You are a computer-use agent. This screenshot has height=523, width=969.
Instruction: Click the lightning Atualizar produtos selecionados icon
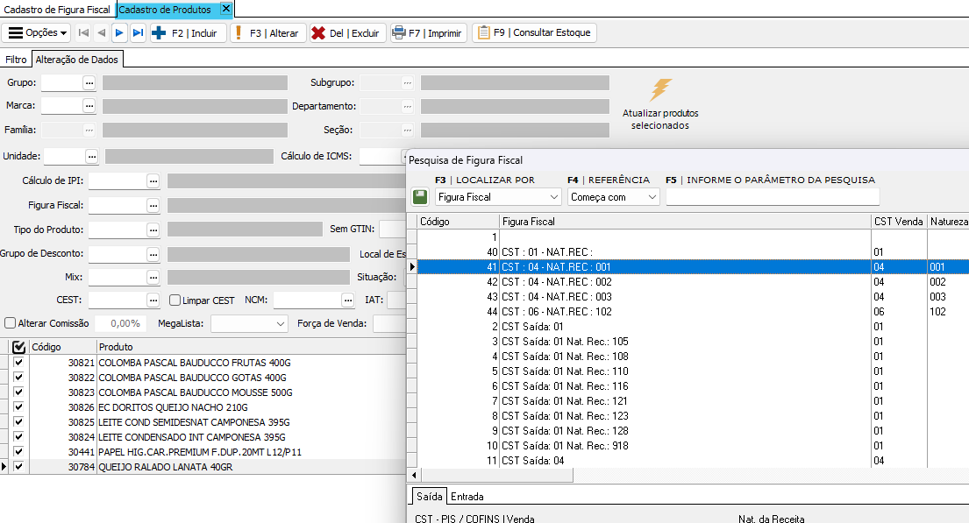[x=660, y=90]
